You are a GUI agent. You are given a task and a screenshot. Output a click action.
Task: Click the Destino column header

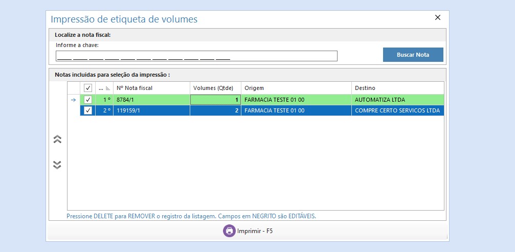[397, 88]
